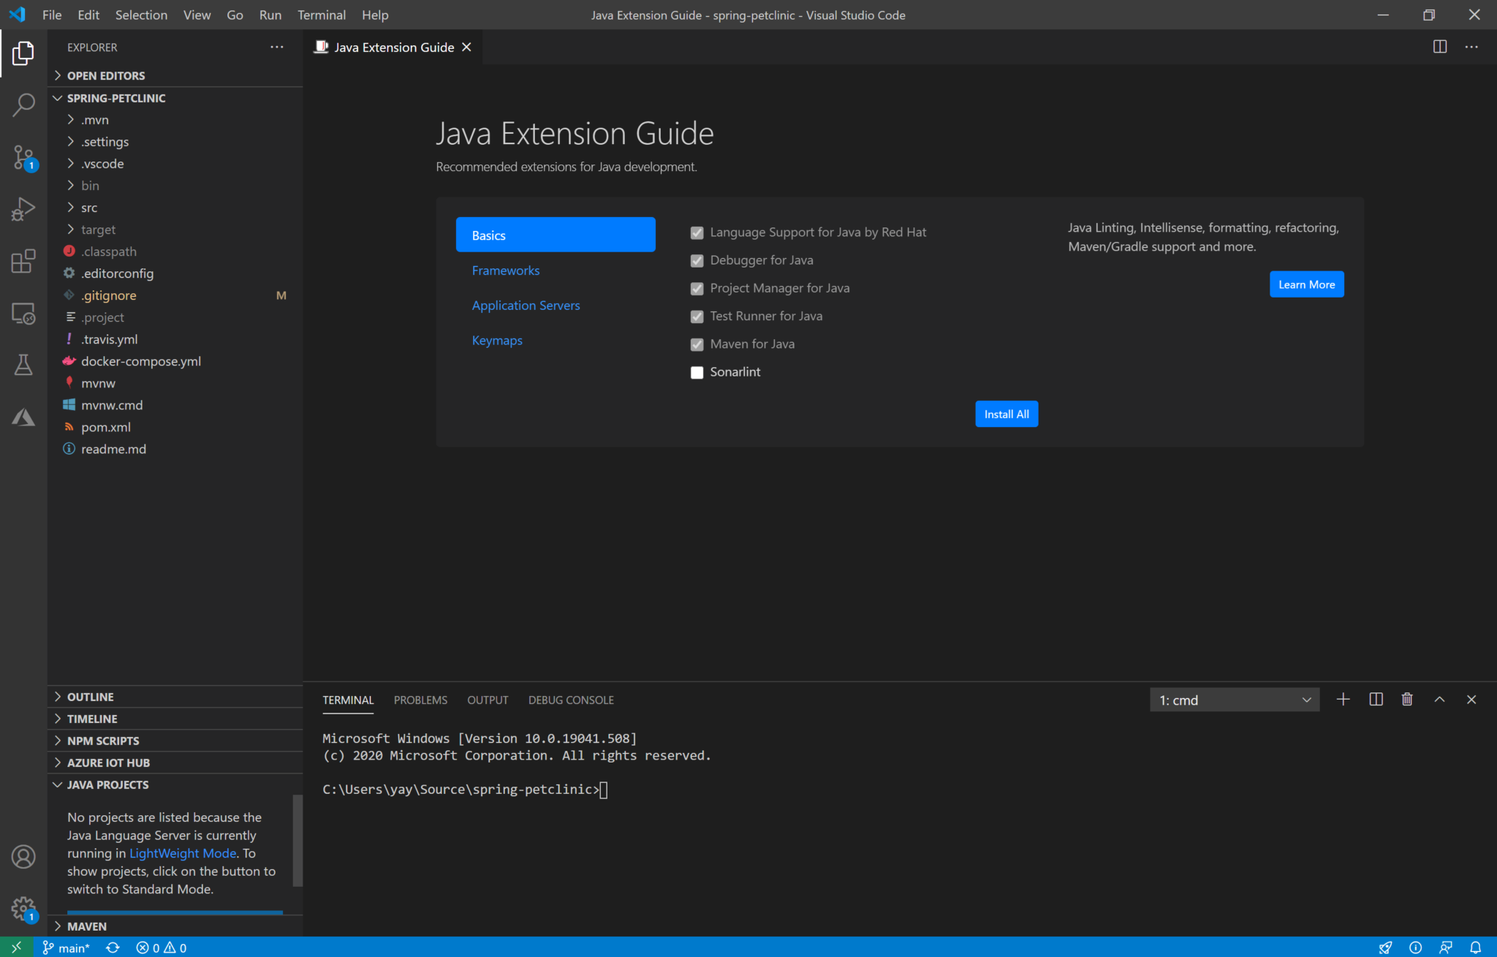Open the Testing beaker icon
Viewport: 1497px width, 957px height.
coord(24,364)
